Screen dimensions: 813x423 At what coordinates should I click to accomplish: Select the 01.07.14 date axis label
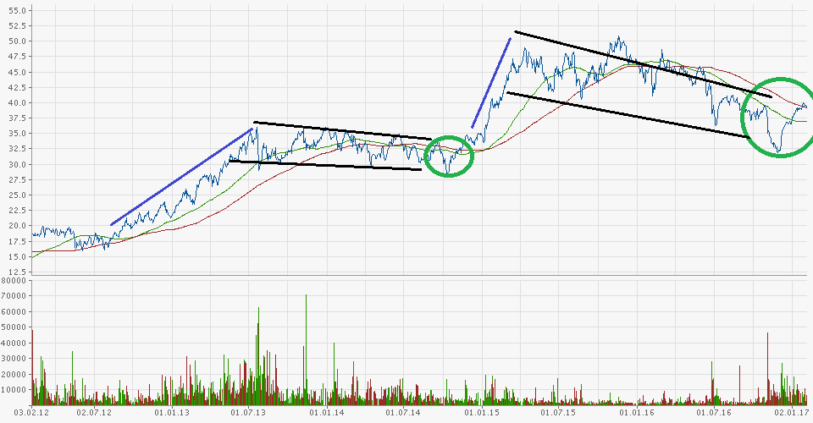[403, 413]
